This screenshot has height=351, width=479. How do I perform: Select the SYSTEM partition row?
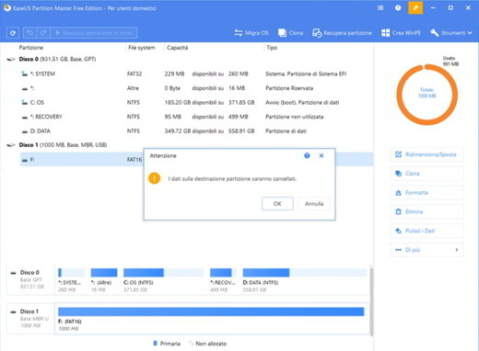pos(196,74)
